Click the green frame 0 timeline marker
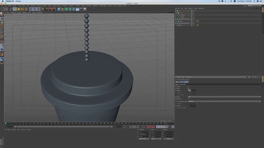The image size is (264, 148). click(6, 123)
